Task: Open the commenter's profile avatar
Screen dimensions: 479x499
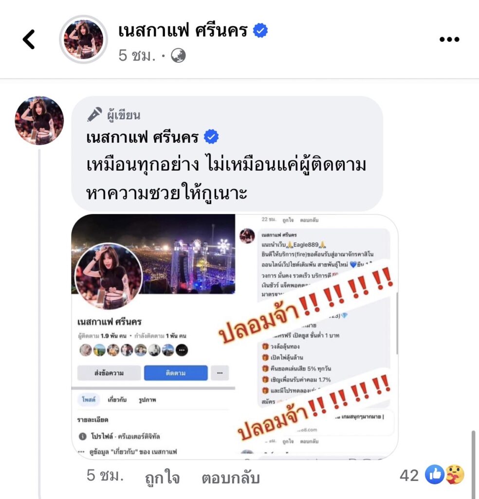Action: point(39,121)
